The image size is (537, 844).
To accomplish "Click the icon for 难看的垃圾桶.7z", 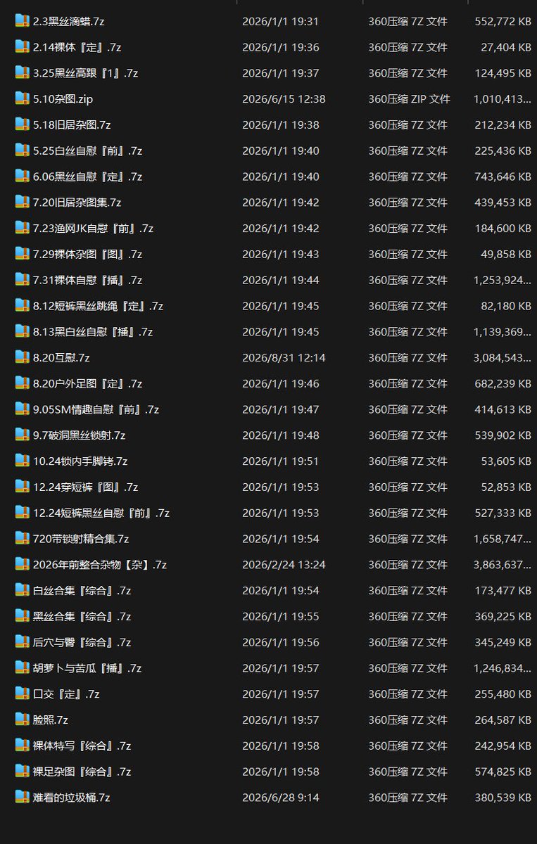I will pyautogui.click(x=23, y=797).
